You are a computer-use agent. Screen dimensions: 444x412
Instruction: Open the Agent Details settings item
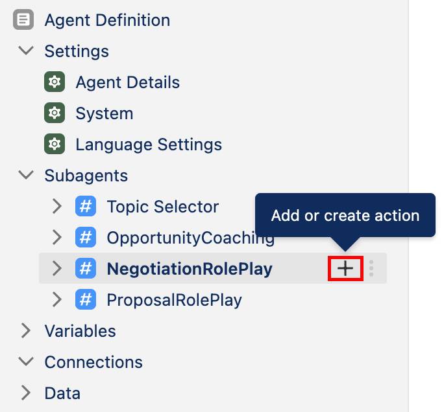tap(128, 82)
